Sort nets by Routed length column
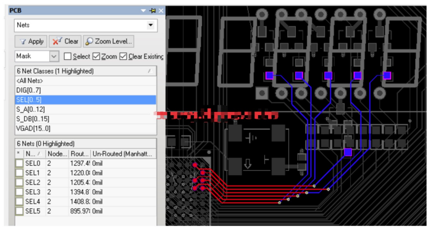Viewport: 428px width, 227px height. pos(80,154)
